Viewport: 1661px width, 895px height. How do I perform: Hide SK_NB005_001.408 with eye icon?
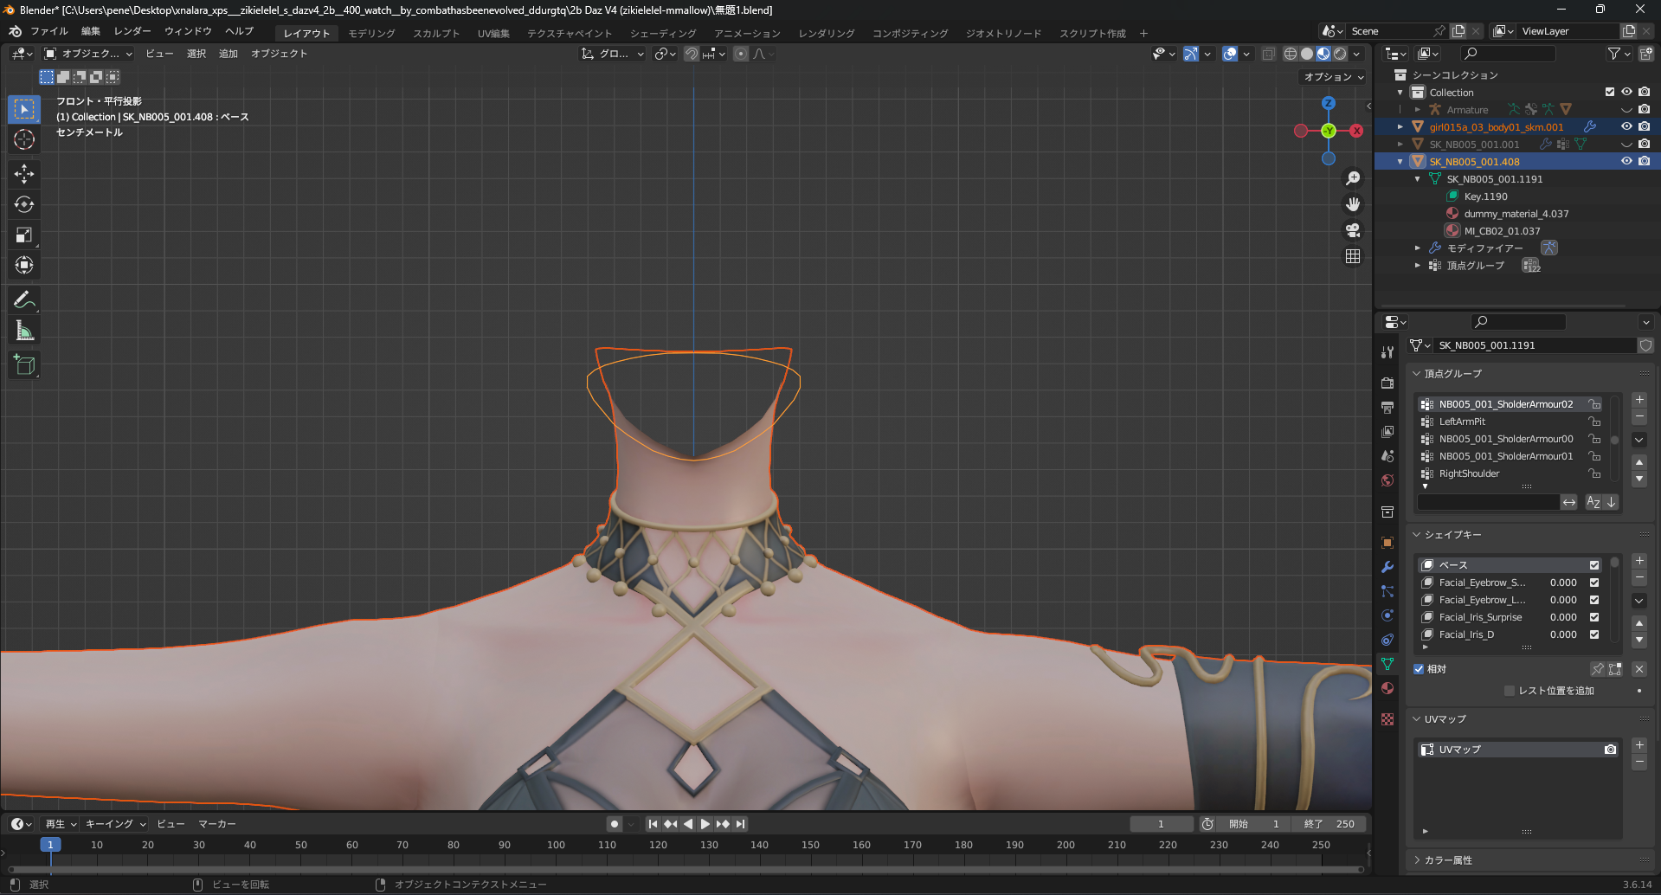coord(1626,161)
